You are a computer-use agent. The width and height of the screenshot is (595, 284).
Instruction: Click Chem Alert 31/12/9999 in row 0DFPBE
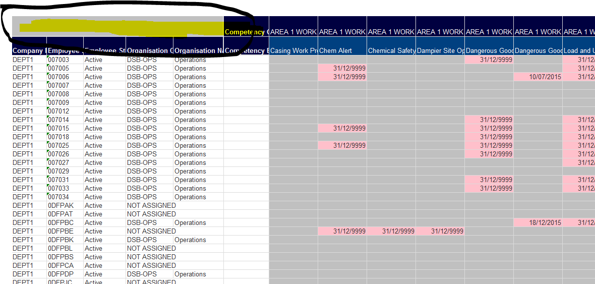[342, 231]
